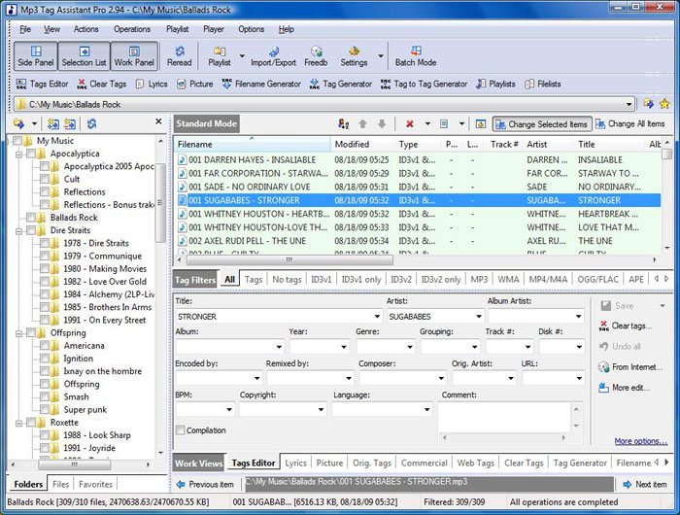Tick the Roxette folder checkbox
The height and width of the screenshot is (515, 680).
(x=30, y=423)
